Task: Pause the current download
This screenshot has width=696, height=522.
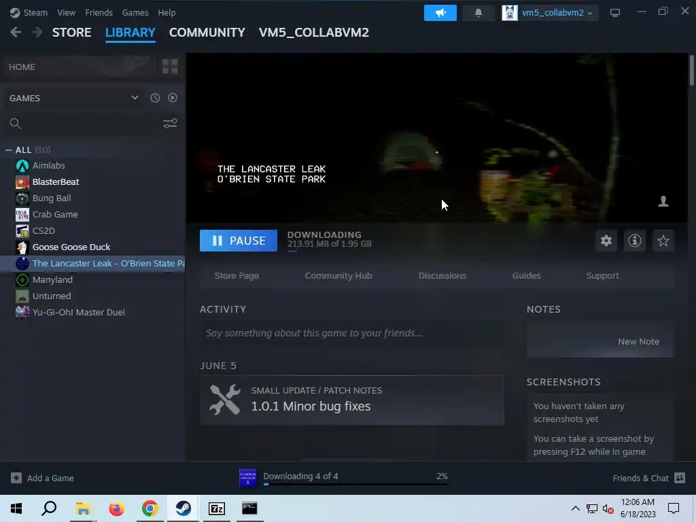Action: point(239,241)
